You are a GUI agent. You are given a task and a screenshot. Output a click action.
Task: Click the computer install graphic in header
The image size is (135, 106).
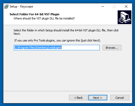[x=124, y=17]
